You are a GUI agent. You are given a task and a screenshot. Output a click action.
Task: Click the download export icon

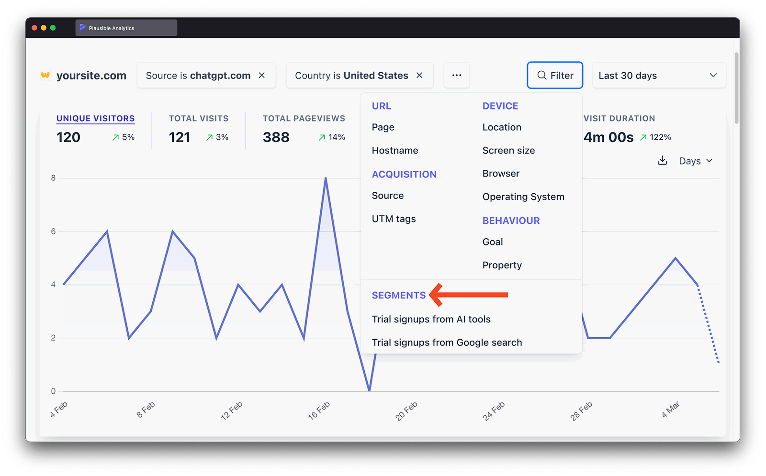pyautogui.click(x=662, y=161)
